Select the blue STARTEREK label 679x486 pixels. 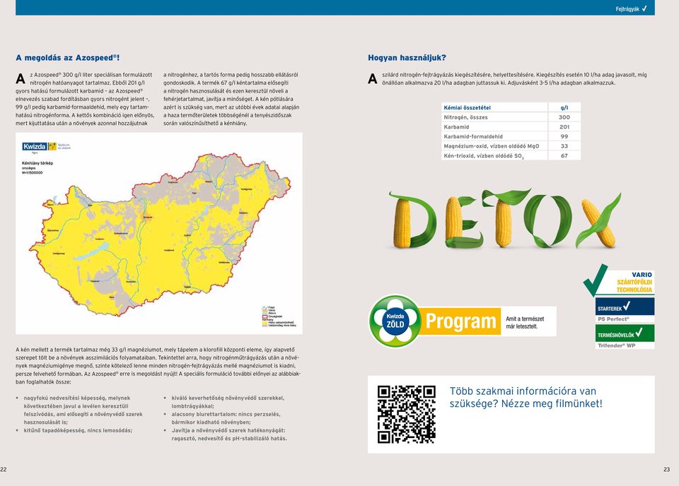(x=625, y=307)
